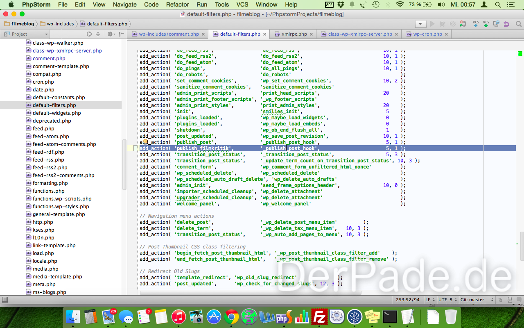The height and width of the screenshot is (328, 524).
Task: Click 'publish_filmkritik' string in highlighted line
Action: [x=203, y=148]
